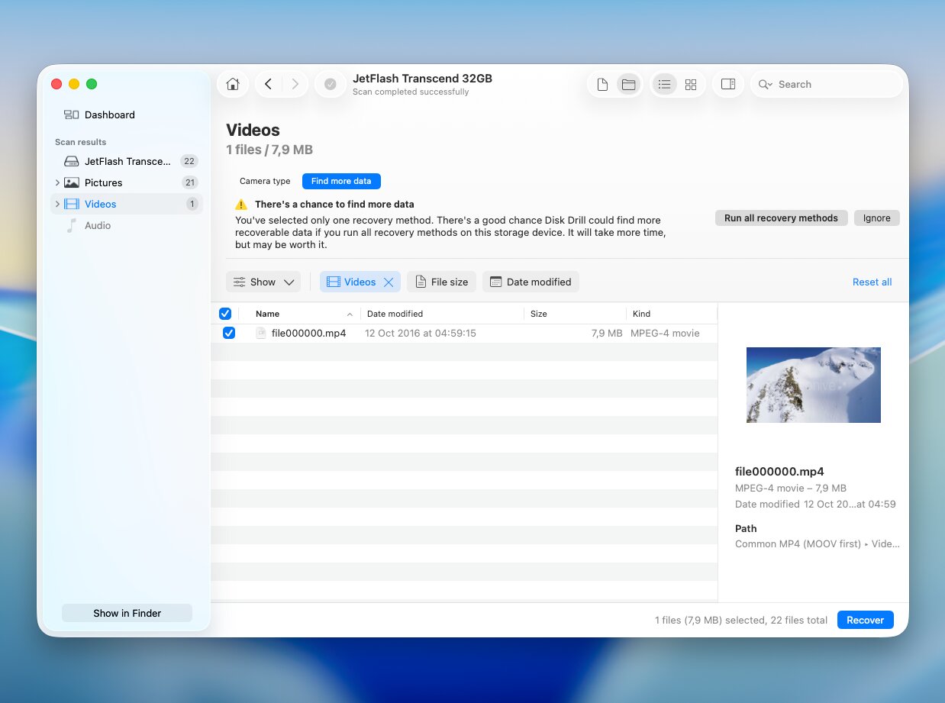This screenshot has height=703, width=945.
Task: Click the JetFlash drive icon in sidebar
Action: coord(71,161)
